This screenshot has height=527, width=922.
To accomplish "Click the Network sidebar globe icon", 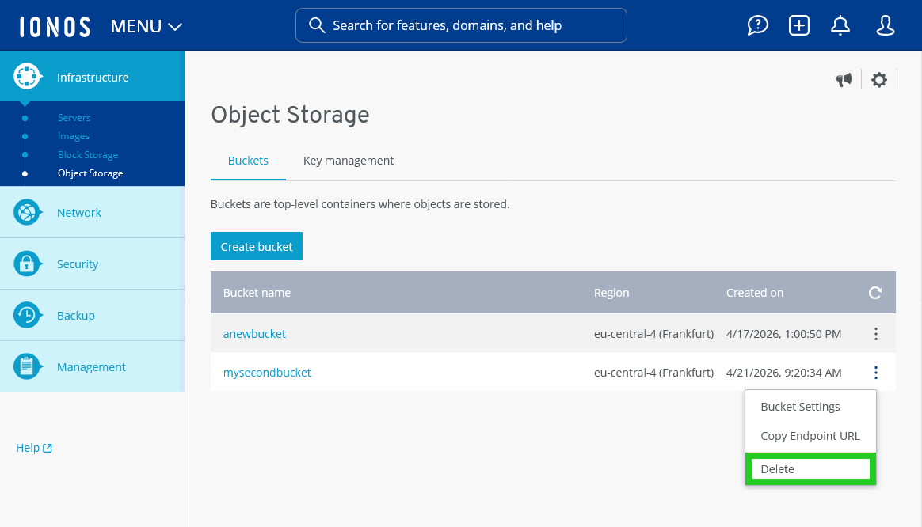I will [x=27, y=212].
